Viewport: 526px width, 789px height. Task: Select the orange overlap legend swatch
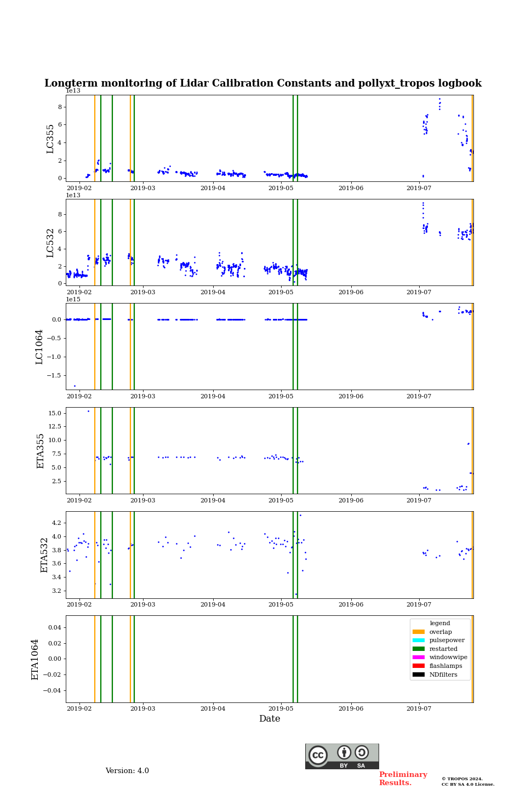pyautogui.click(x=419, y=632)
